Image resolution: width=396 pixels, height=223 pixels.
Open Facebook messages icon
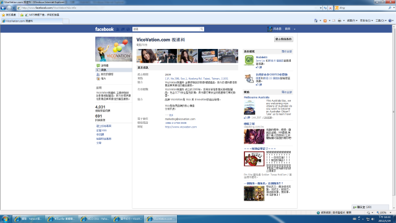tap(123, 29)
